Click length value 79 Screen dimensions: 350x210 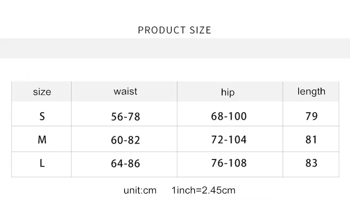click(x=311, y=116)
